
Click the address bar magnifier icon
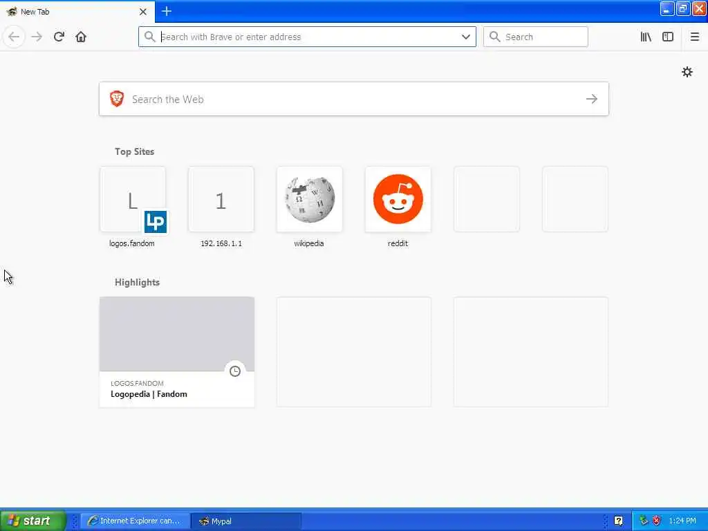[149, 37]
